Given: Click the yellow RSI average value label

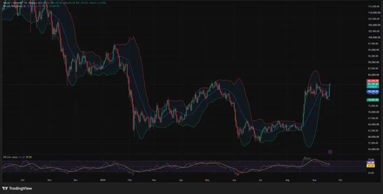Looking at the screenshot, I should coord(371,166).
